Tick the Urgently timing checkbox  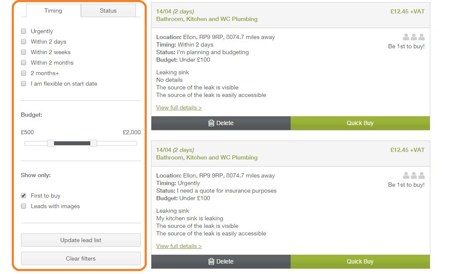(23, 31)
